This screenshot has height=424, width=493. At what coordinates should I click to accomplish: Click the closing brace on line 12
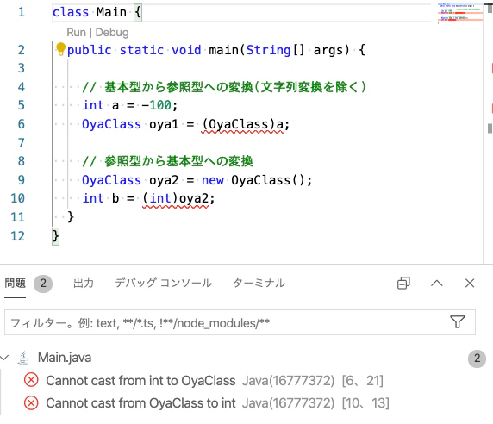pyautogui.click(x=56, y=236)
